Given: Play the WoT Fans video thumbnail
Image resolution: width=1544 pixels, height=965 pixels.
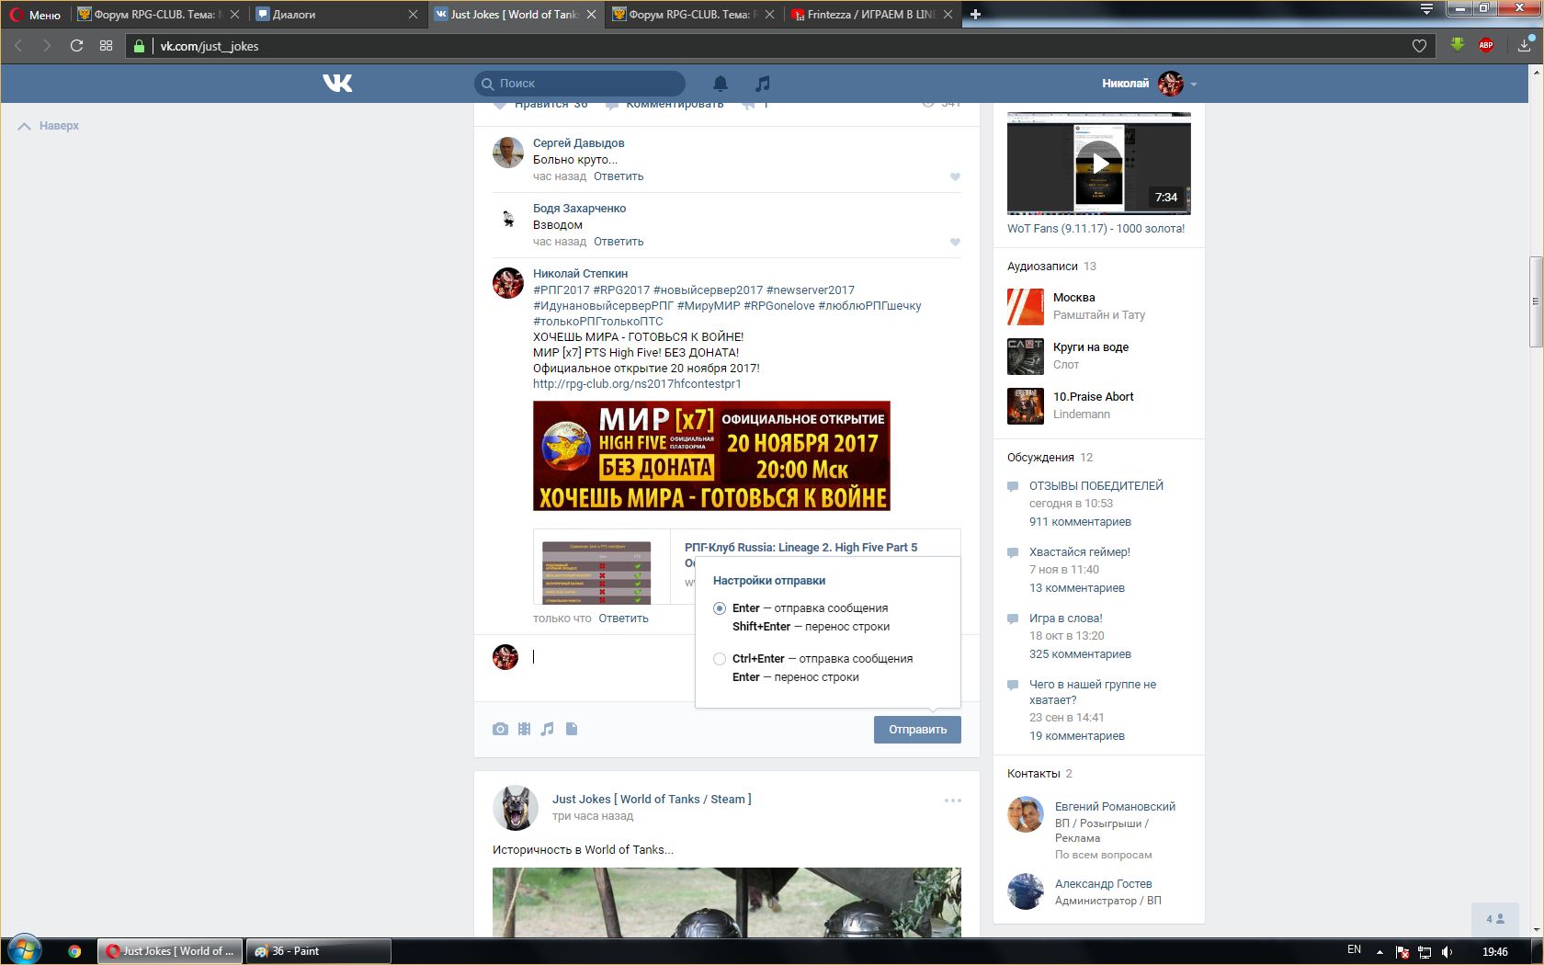Looking at the screenshot, I should [x=1099, y=164].
